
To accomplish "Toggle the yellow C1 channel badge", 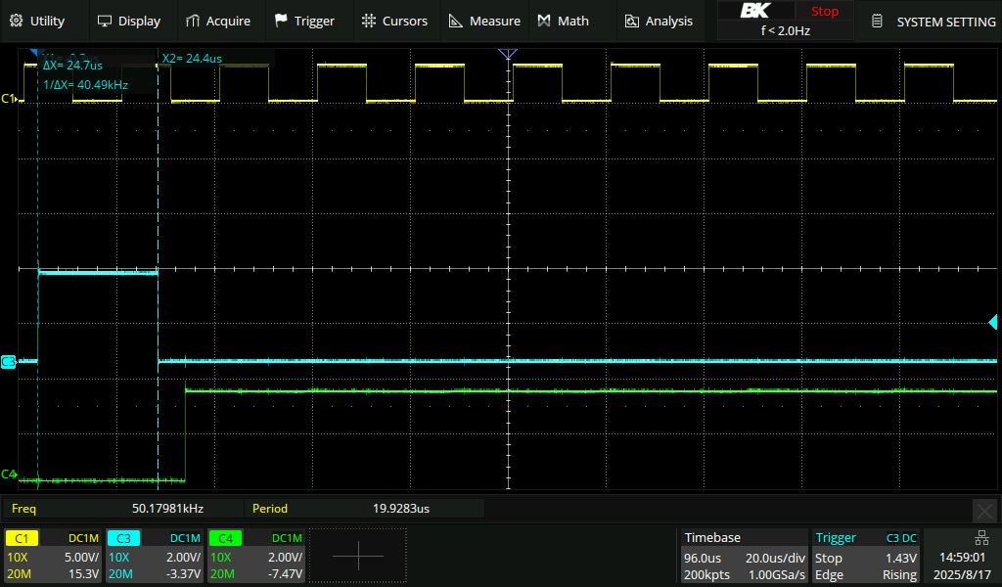I will click(x=23, y=538).
